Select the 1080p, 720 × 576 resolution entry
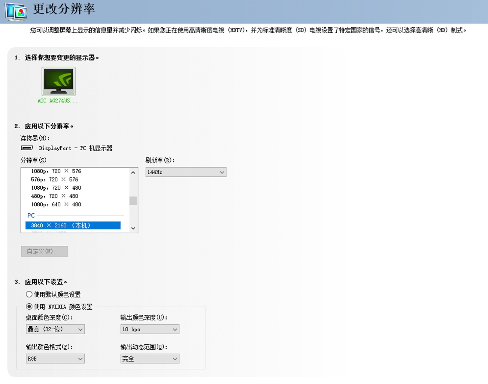The width and height of the screenshot is (488, 384). [x=56, y=171]
